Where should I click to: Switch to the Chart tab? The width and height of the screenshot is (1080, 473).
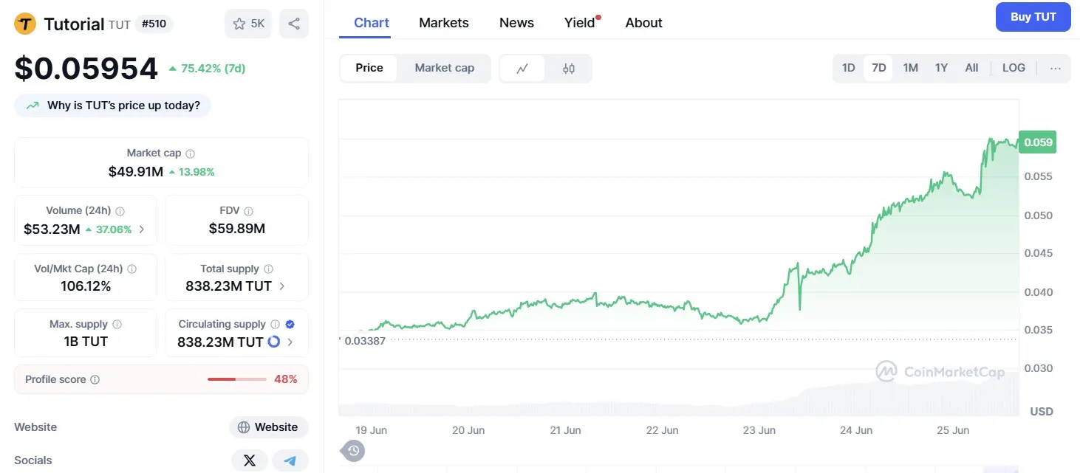click(372, 23)
